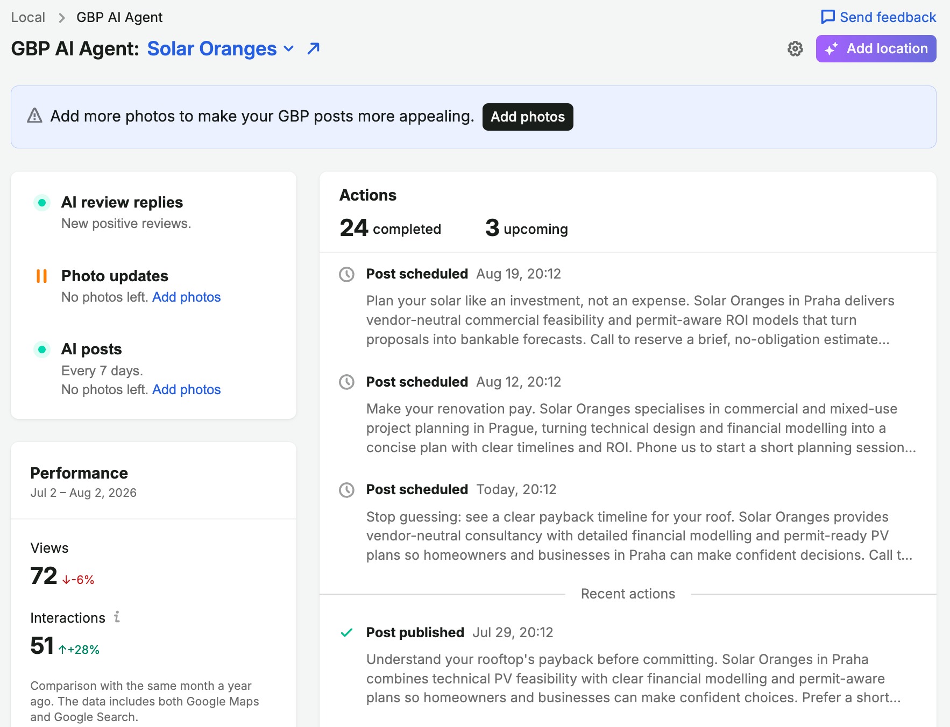Click post text starting 'Stop guessing'
Viewport: 950px width, 727px height.
pyautogui.click(x=640, y=536)
